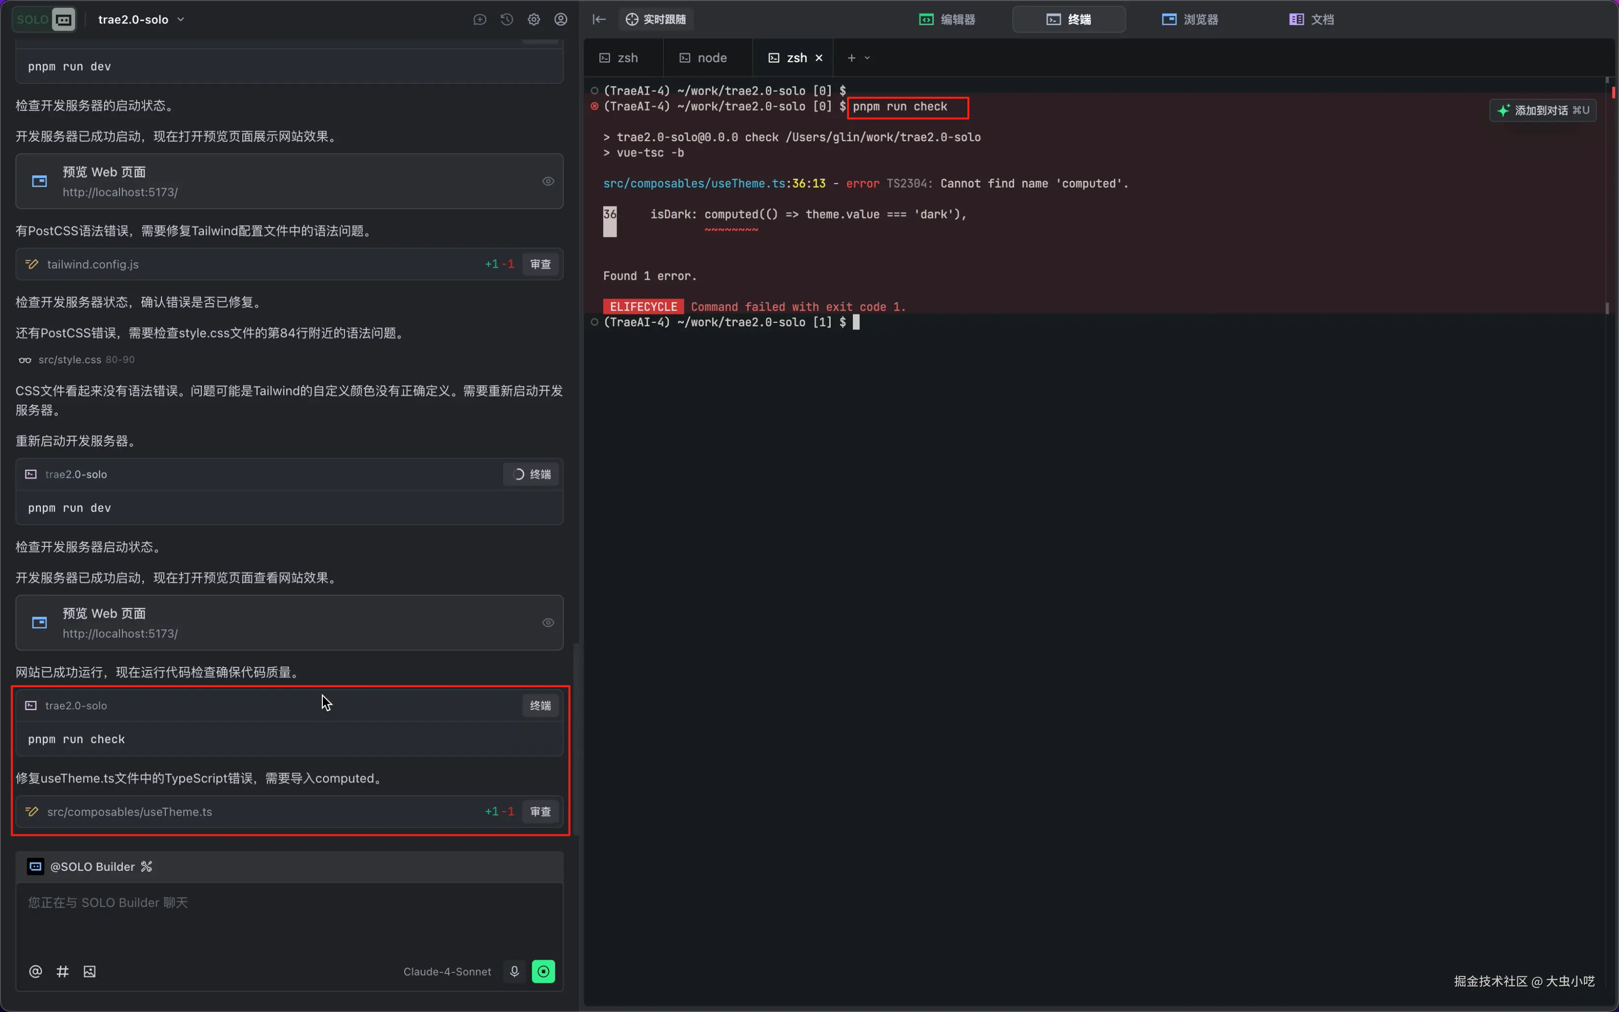Activate voice input microphone icon

pos(514,971)
